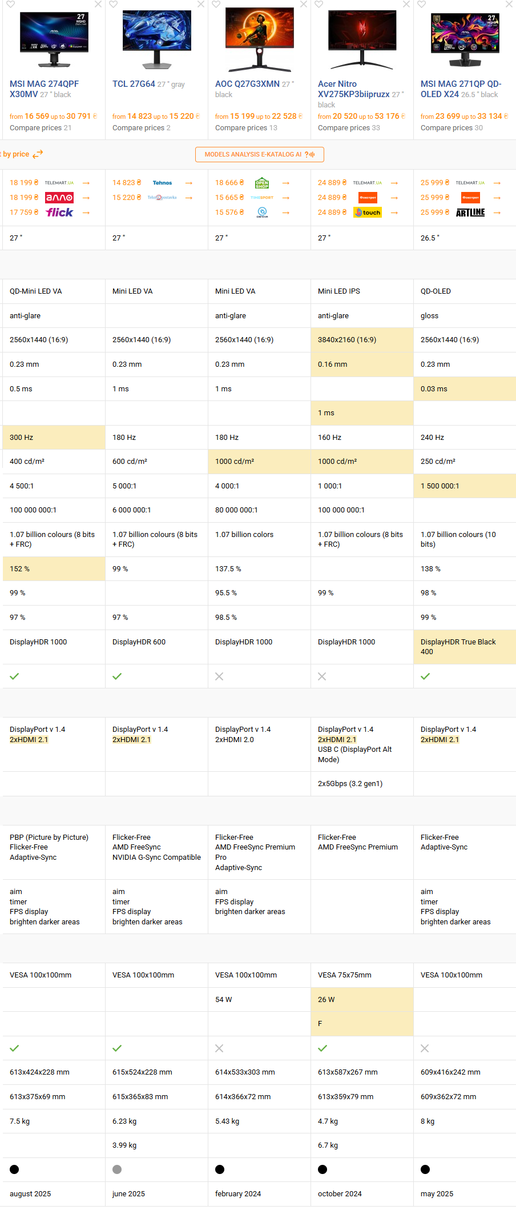Screen dimensions: 516x1210
Task: Open the Open Shop store logo
Action: click(x=262, y=183)
